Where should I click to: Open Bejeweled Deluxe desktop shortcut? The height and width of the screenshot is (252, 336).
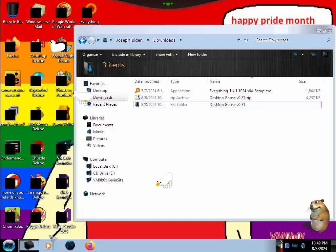pyautogui.click(x=38, y=84)
